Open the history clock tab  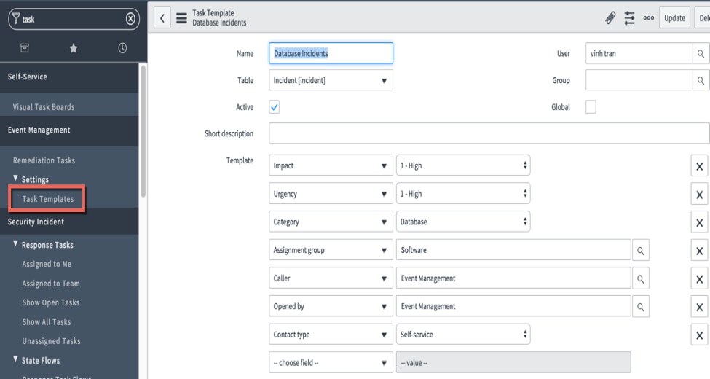pyautogui.click(x=122, y=47)
